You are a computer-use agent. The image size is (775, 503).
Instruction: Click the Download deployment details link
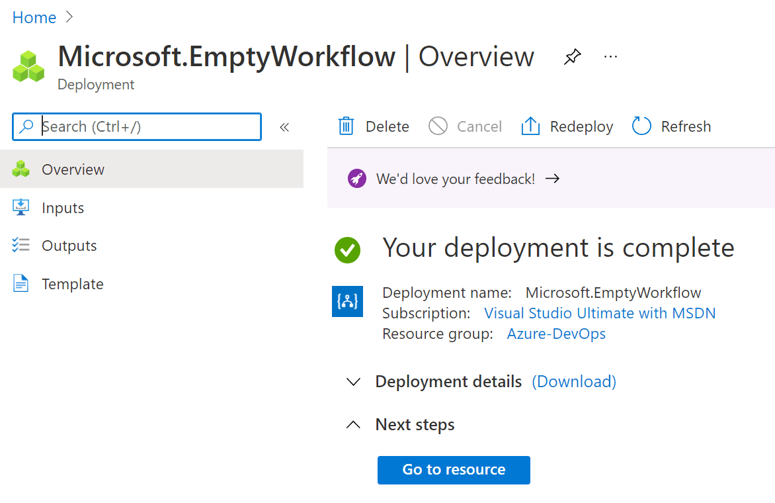click(574, 382)
